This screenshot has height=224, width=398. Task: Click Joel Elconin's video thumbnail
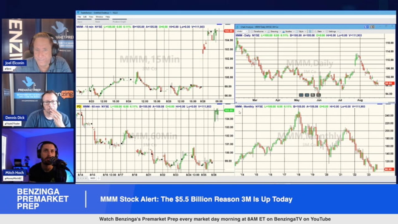point(38,45)
